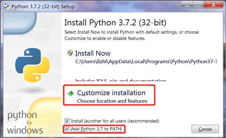Click 'Choose location and features' subtitle
Viewport: 226px width, 138px height.
click(x=112, y=101)
